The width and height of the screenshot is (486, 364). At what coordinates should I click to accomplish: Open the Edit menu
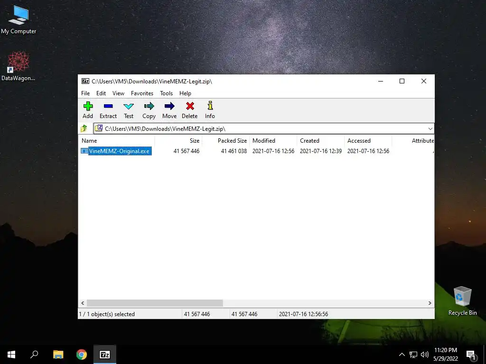coord(101,93)
